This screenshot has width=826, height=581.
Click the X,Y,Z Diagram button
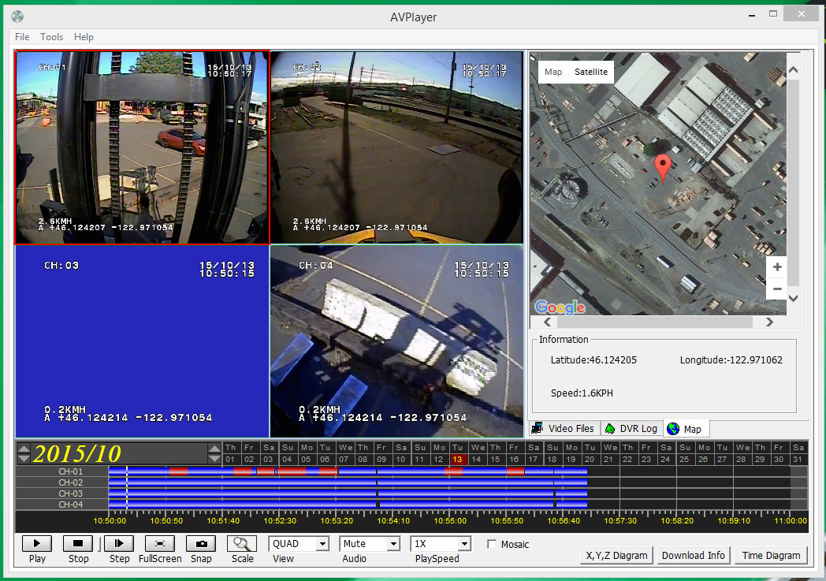[x=616, y=555]
